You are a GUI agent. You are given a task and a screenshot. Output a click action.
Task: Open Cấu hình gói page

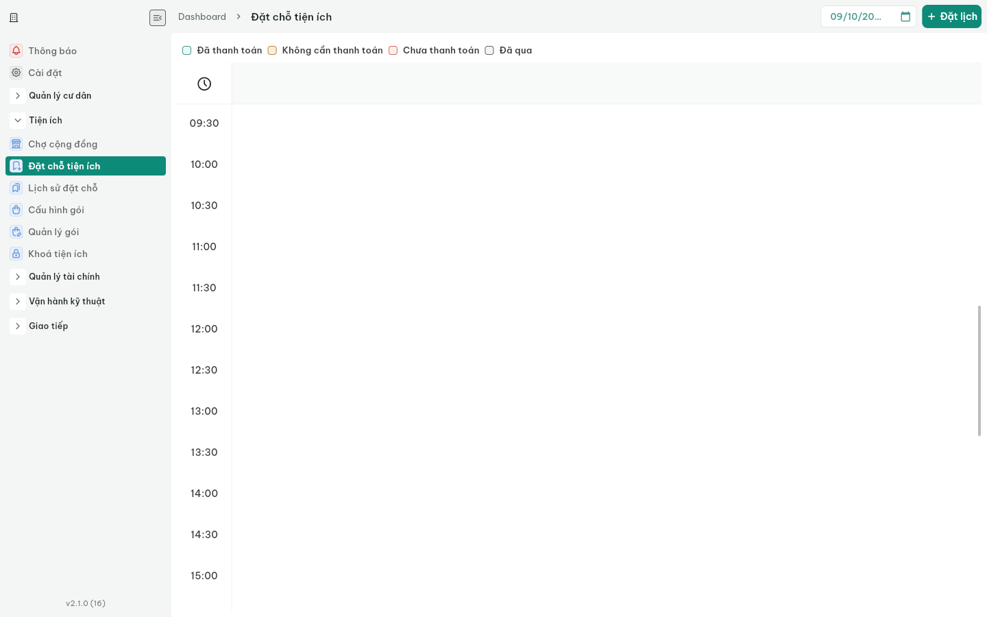pyautogui.click(x=86, y=210)
